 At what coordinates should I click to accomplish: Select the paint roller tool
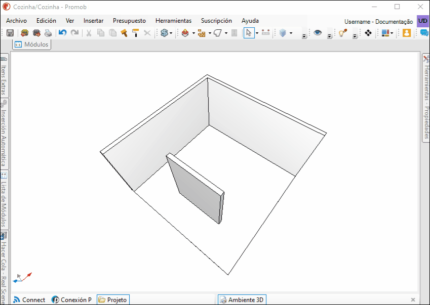135,33
